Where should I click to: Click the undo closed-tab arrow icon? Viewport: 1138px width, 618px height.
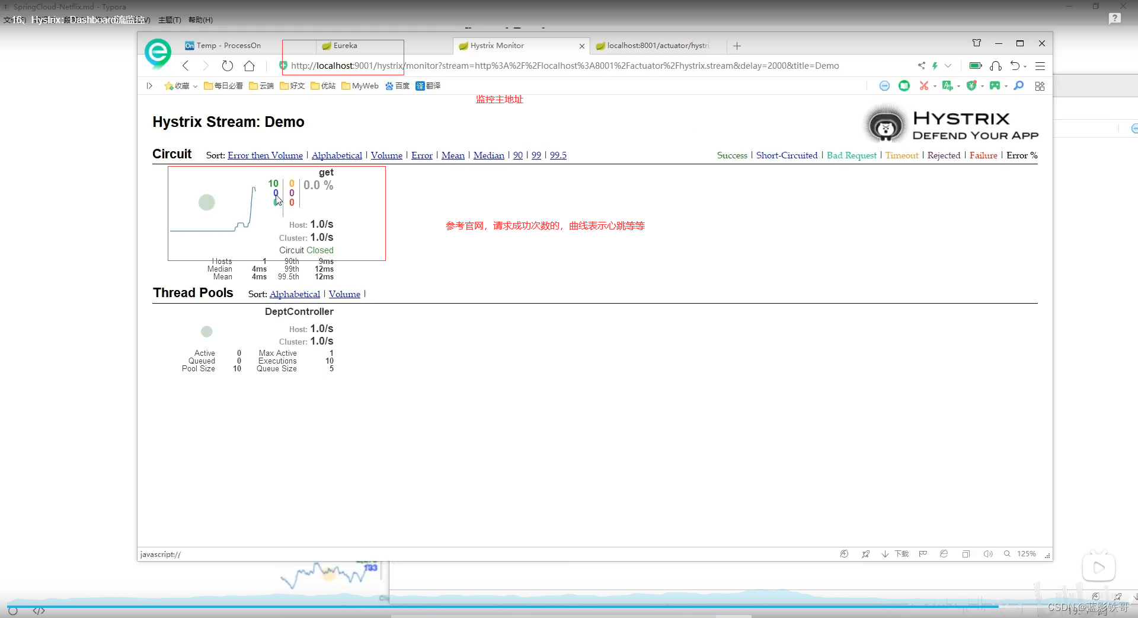pos(1015,66)
